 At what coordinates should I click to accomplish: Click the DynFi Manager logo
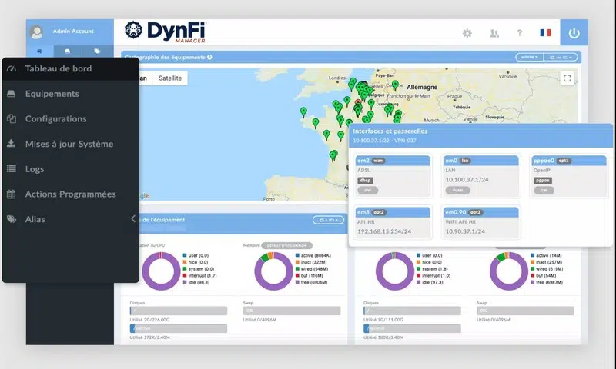(x=166, y=32)
